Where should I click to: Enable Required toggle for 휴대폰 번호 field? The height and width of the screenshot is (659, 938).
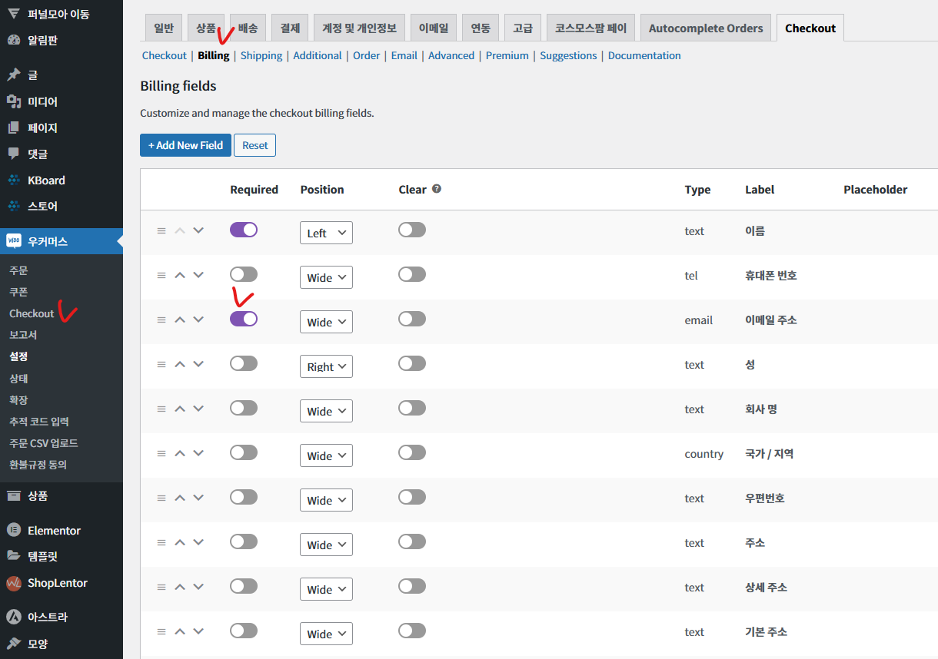click(244, 274)
